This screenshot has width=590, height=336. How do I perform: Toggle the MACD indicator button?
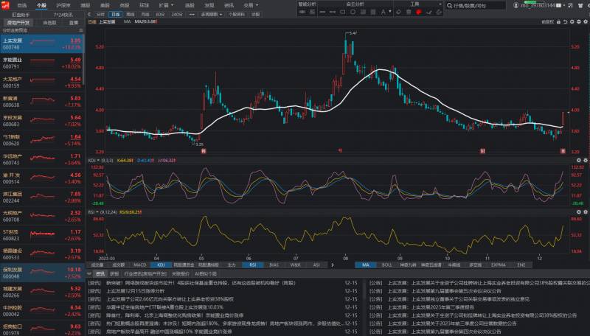click(139, 265)
